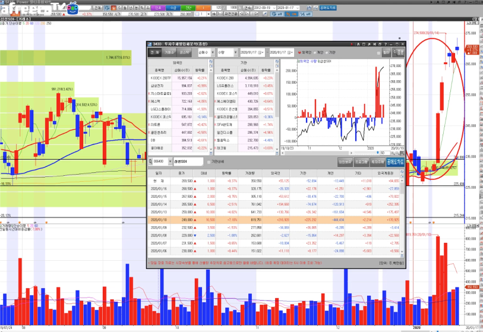Screen dimensions: 483x332
Task: Open the split count dropdown showing 1
Action: tap(209, 14)
